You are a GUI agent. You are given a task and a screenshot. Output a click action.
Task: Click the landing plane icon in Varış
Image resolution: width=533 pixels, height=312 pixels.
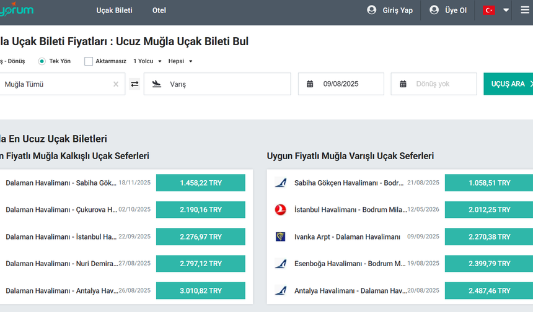coord(157,84)
